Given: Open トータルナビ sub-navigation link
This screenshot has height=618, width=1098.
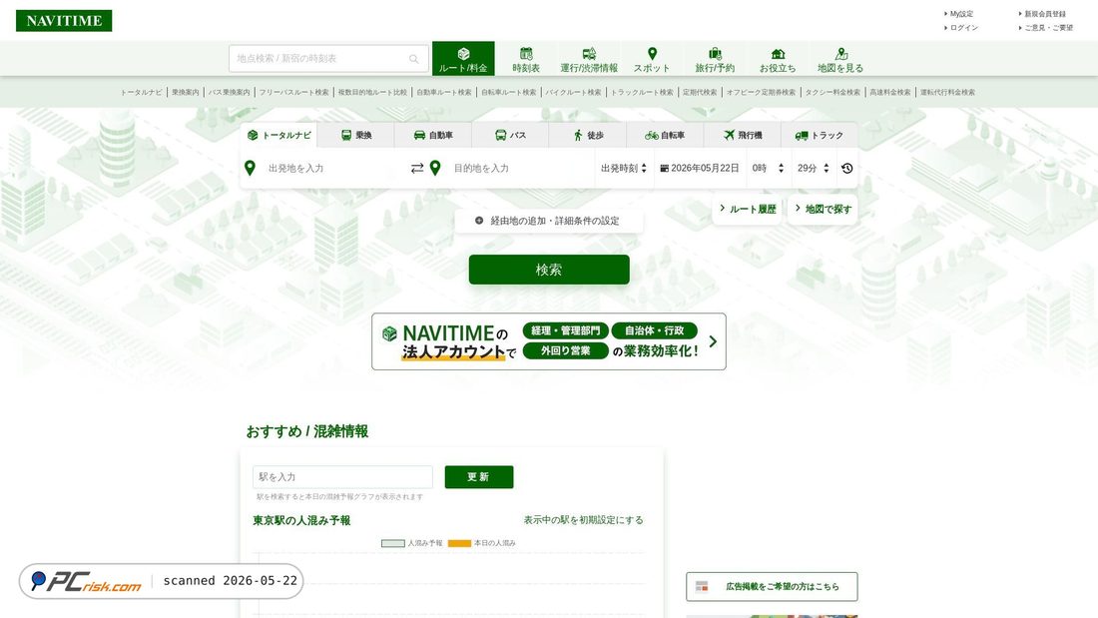Looking at the screenshot, I should click(142, 93).
